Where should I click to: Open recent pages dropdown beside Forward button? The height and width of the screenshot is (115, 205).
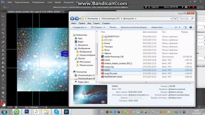click(80, 19)
